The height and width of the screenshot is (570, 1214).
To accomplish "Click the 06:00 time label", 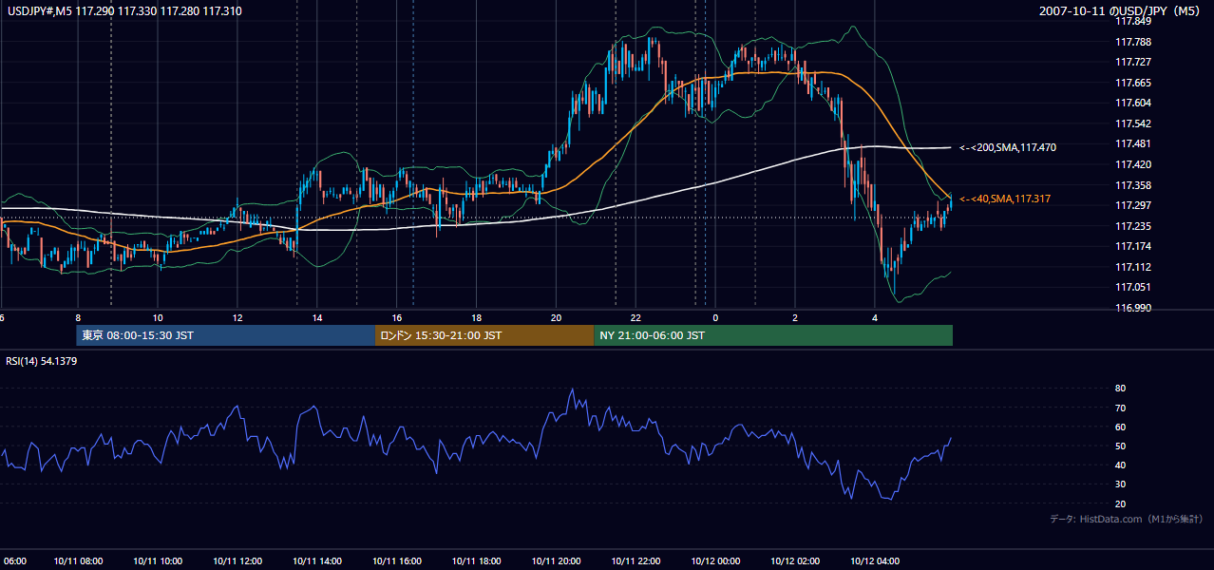I will point(14,561).
